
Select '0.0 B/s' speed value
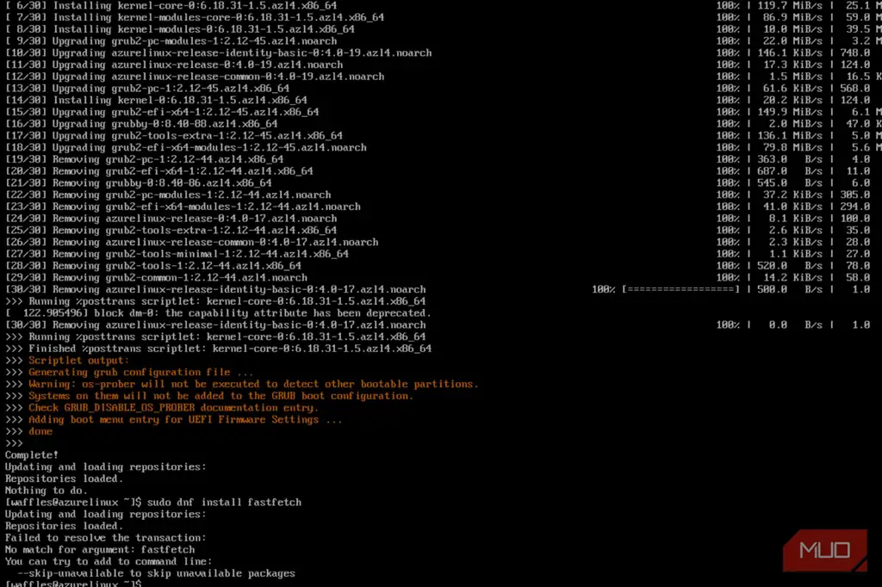(x=795, y=325)
